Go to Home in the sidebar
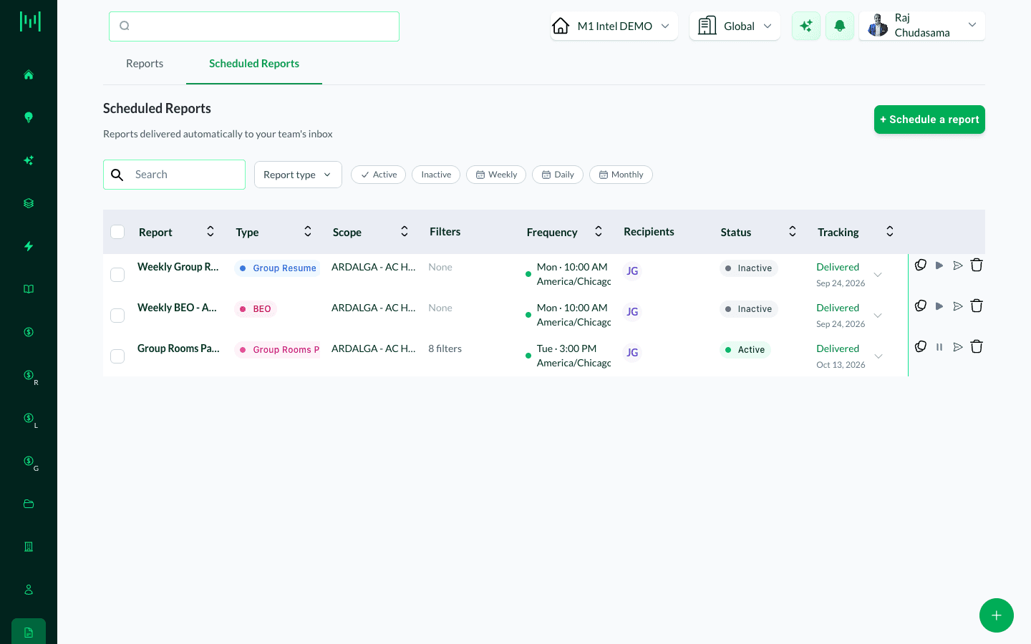Viewport: 1031px width, 644px height. (29, 74)
